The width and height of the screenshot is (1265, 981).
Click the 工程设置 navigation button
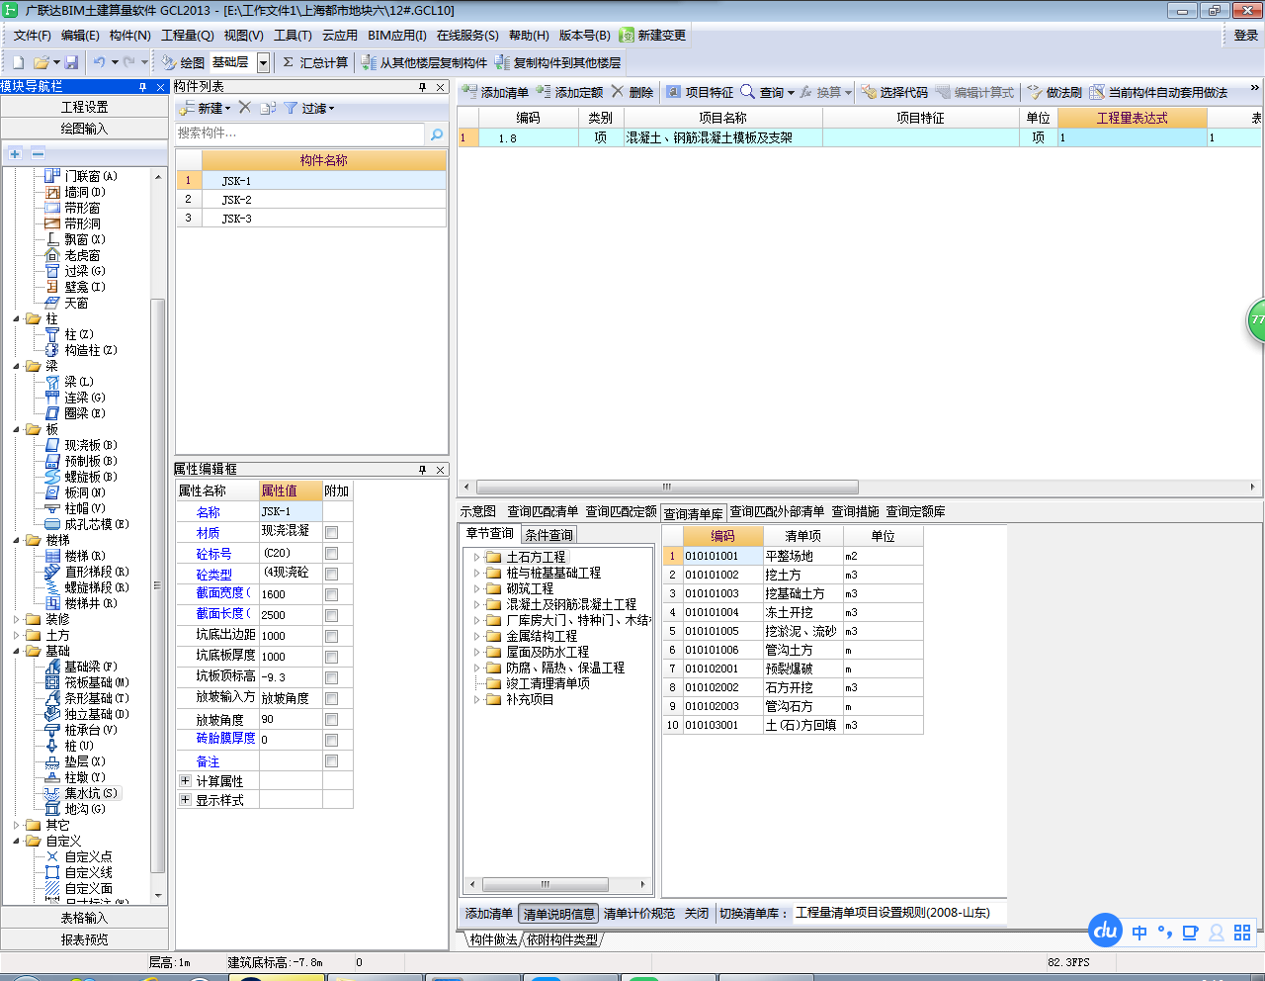[x=85, y=107]
